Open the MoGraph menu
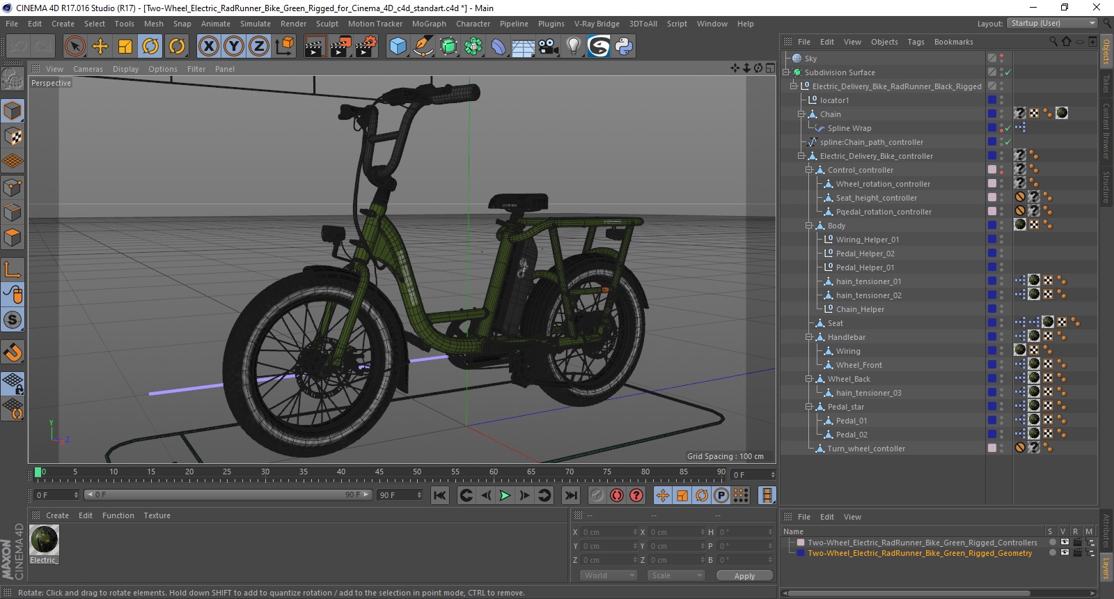The width and height of the screenshot is (1114, 599). pyautogui.click(x=429, y=24)
